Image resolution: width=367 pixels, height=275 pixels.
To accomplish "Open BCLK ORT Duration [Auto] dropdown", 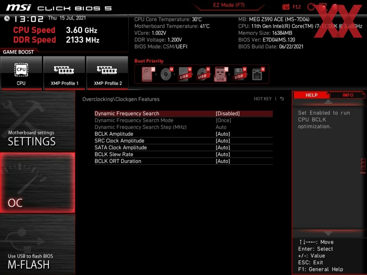I will pyautogui.click(x=223, y=161).
